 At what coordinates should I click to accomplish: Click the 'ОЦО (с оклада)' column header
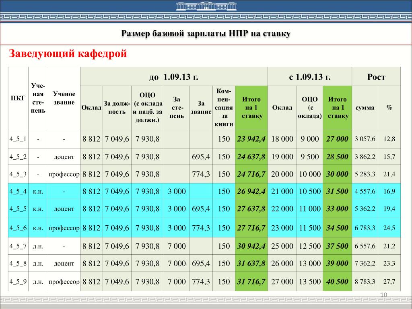tap(310, 107)
